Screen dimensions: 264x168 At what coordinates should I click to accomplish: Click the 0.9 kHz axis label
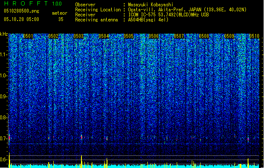pos(4,97)
